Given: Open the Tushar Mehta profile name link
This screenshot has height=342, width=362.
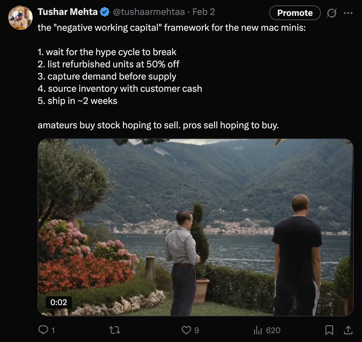Looking at the screenshot, I should click(68, 12).
